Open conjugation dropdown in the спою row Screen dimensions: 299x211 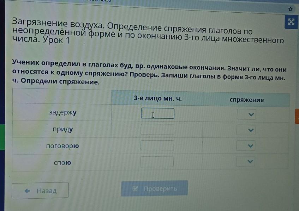pyautogui.click(x=245, y=161)
